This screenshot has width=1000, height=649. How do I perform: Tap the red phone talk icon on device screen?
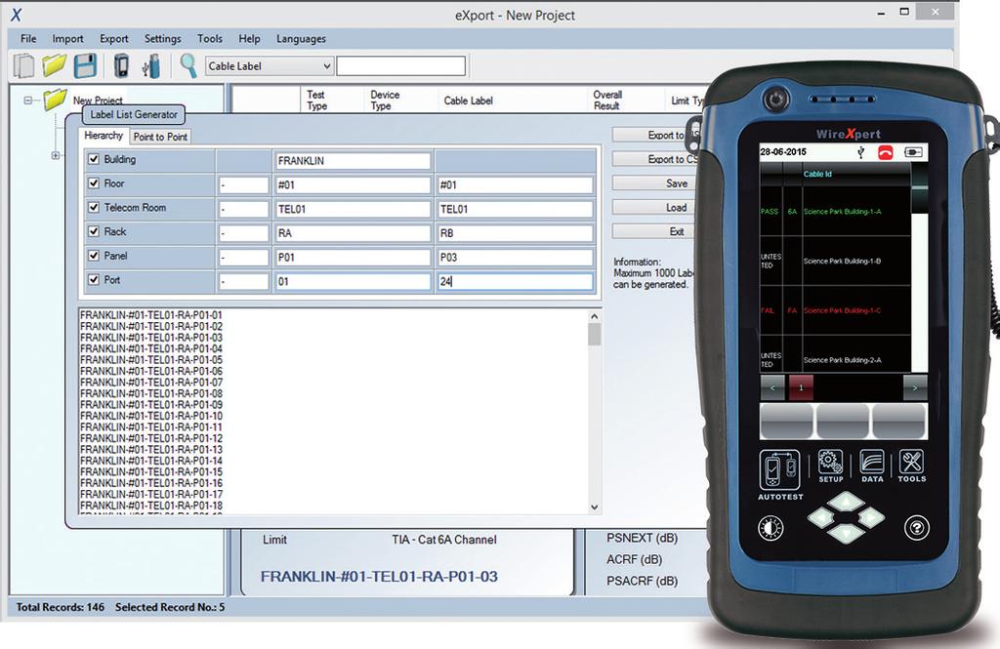[885, 152]
